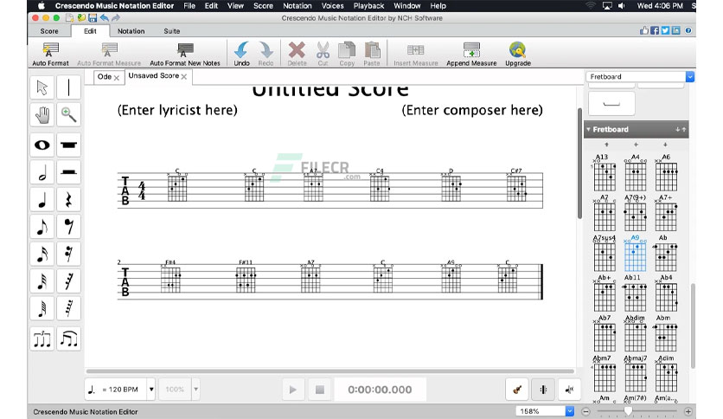Click the C#7 chord in the first staff

tap(516, 185)
